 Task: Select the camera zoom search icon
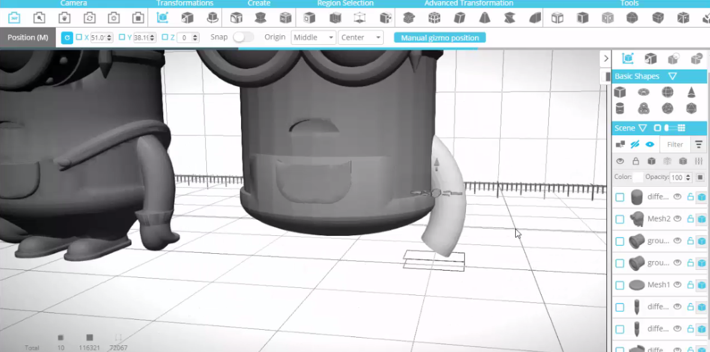click(x=39, y=18)
